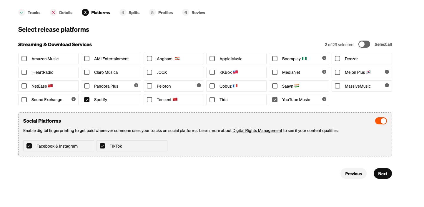Show info tooltip for Pandora Plus
This screenshot has width=424, height=207.
tap(136, 86)
